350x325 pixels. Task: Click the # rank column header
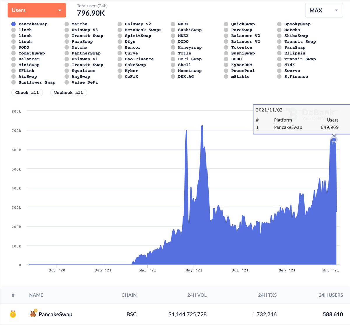(13, 295)
